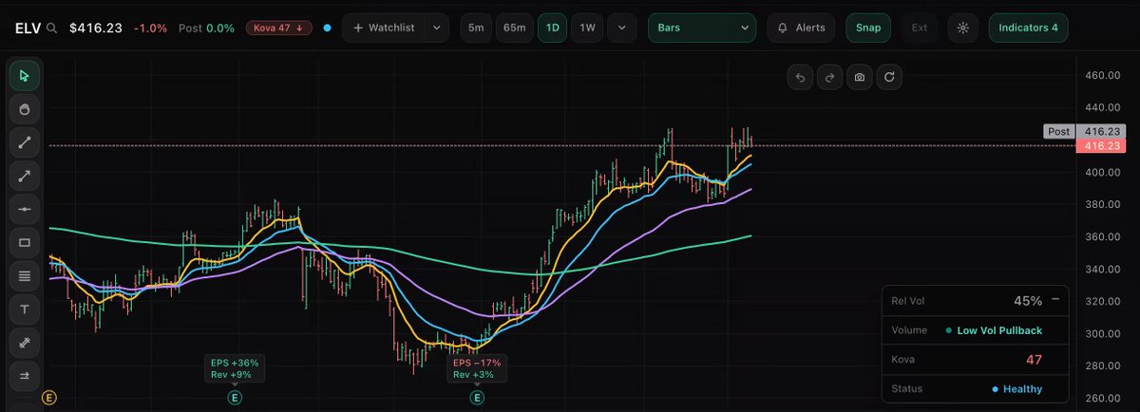Switch to 1D timeframe

click(x=552, y=28)
